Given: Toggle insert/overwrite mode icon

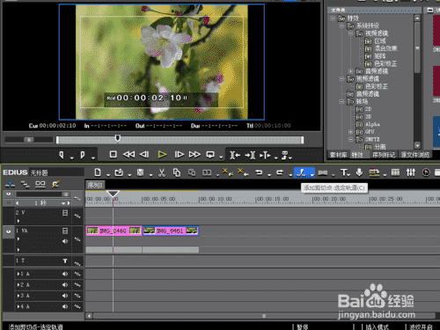Looking at the screenshot, I should point(10,184).
